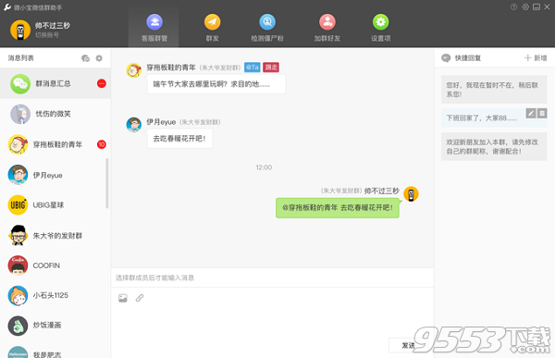The height and width of the screenshot is (358, 555).
Task: Select quick reply 下班回家了，大家88
Action: [494, 117]
